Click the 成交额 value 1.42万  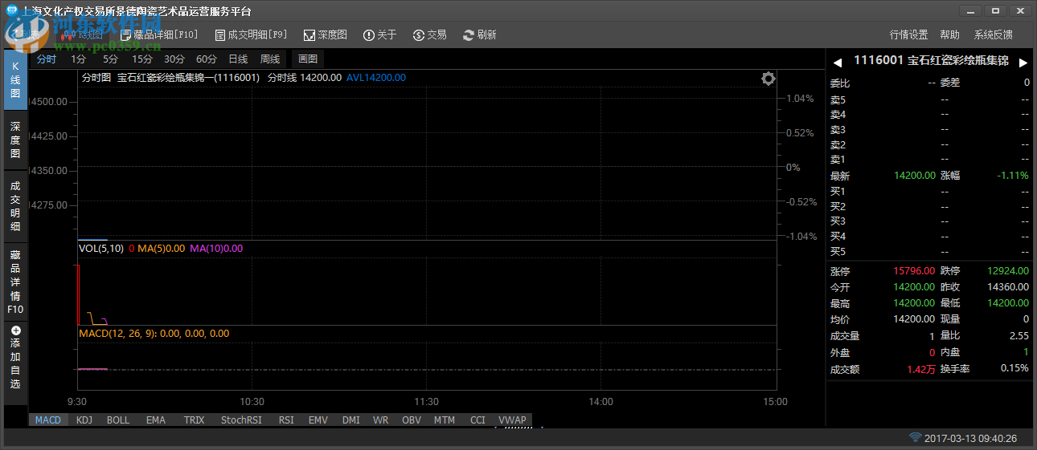click(921, 369)
